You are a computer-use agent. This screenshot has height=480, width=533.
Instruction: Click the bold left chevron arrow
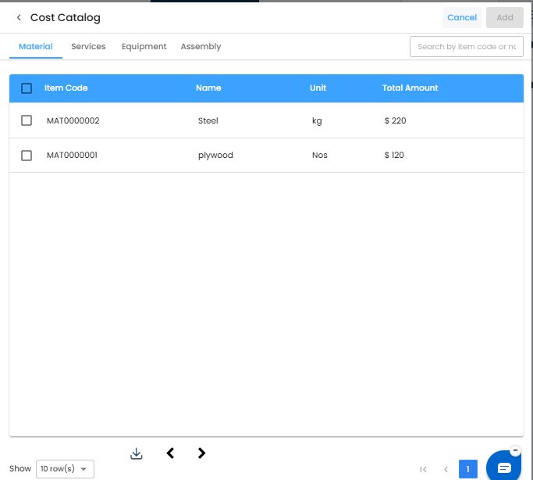coord(170,453)
